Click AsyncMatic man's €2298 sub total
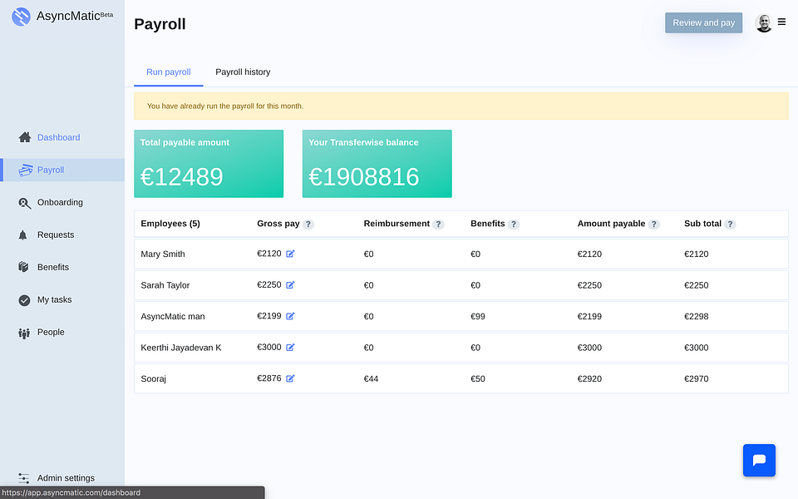 (x=697, y=316)
